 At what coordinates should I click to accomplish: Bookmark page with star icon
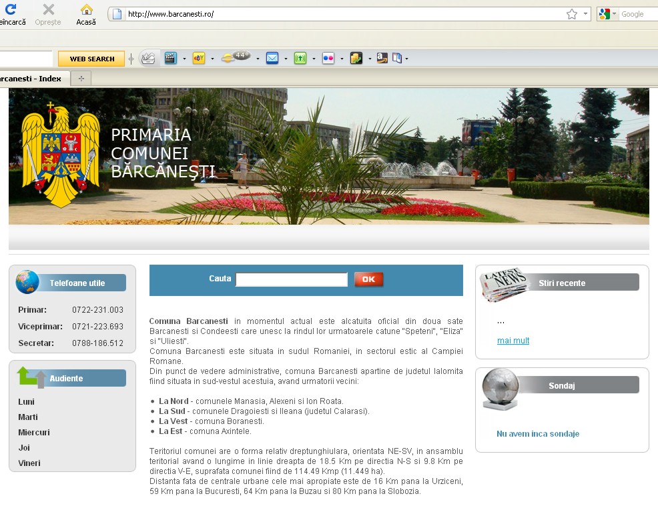pos(571,14)
